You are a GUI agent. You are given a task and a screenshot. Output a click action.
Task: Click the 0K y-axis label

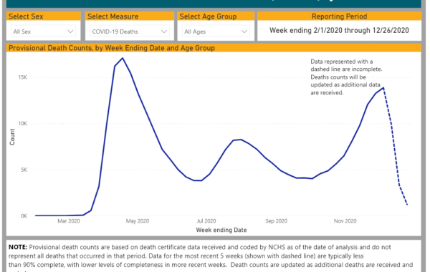(x=24, y=216)
